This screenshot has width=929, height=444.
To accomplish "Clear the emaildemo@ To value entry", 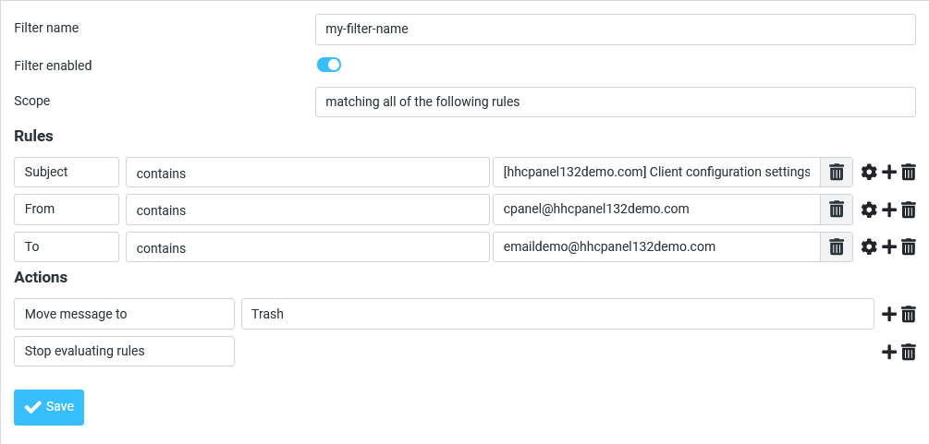I will [837, 246].
